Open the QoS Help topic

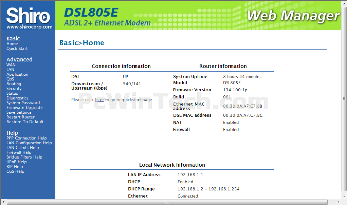coord(16,171)
